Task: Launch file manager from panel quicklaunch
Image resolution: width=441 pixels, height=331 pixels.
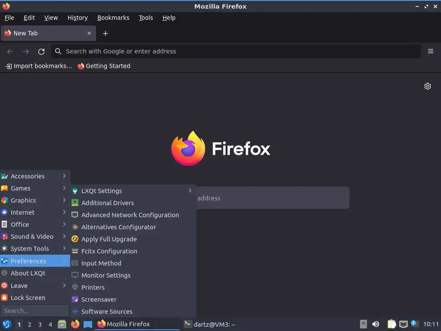Action: [x=62, y=324]
